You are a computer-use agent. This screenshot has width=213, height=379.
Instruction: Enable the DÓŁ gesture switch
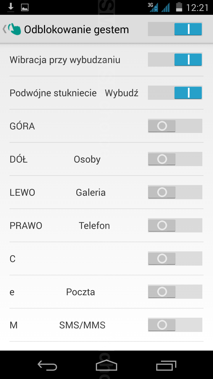click(175, 159)
